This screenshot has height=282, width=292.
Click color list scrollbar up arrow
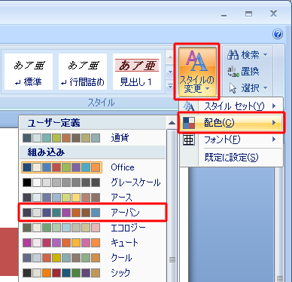pos(172,123)
